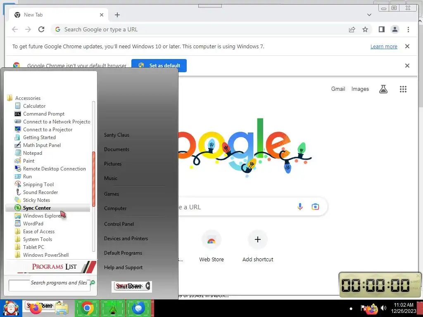Dismiss the Windows 7 update notice

click(x=407, y=46)
